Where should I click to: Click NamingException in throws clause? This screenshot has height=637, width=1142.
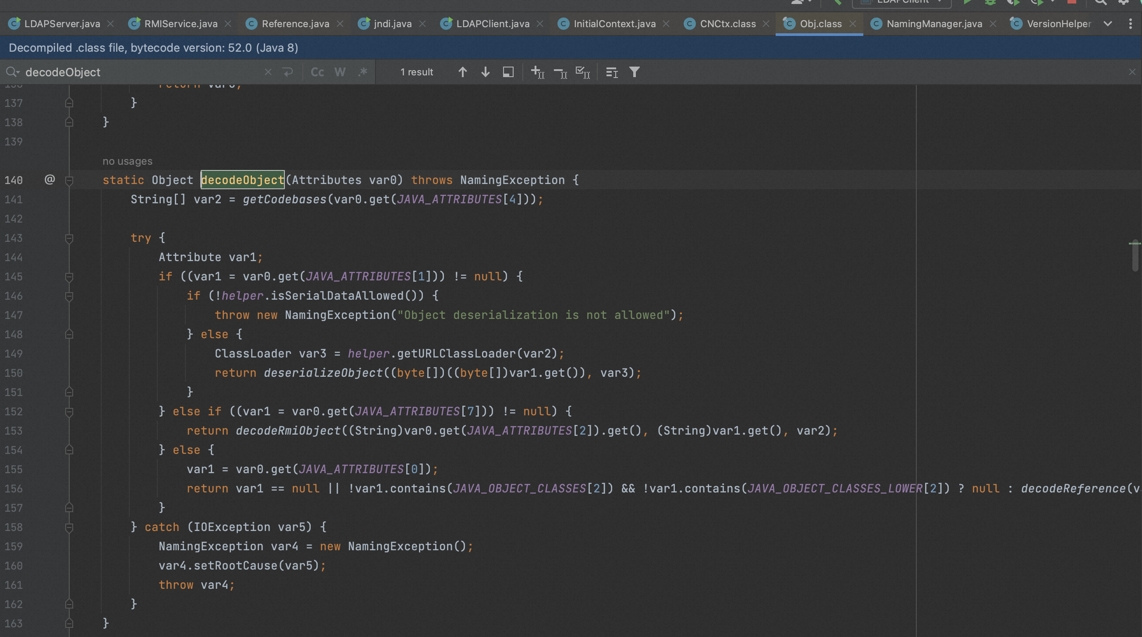click(x=512, y=180)
